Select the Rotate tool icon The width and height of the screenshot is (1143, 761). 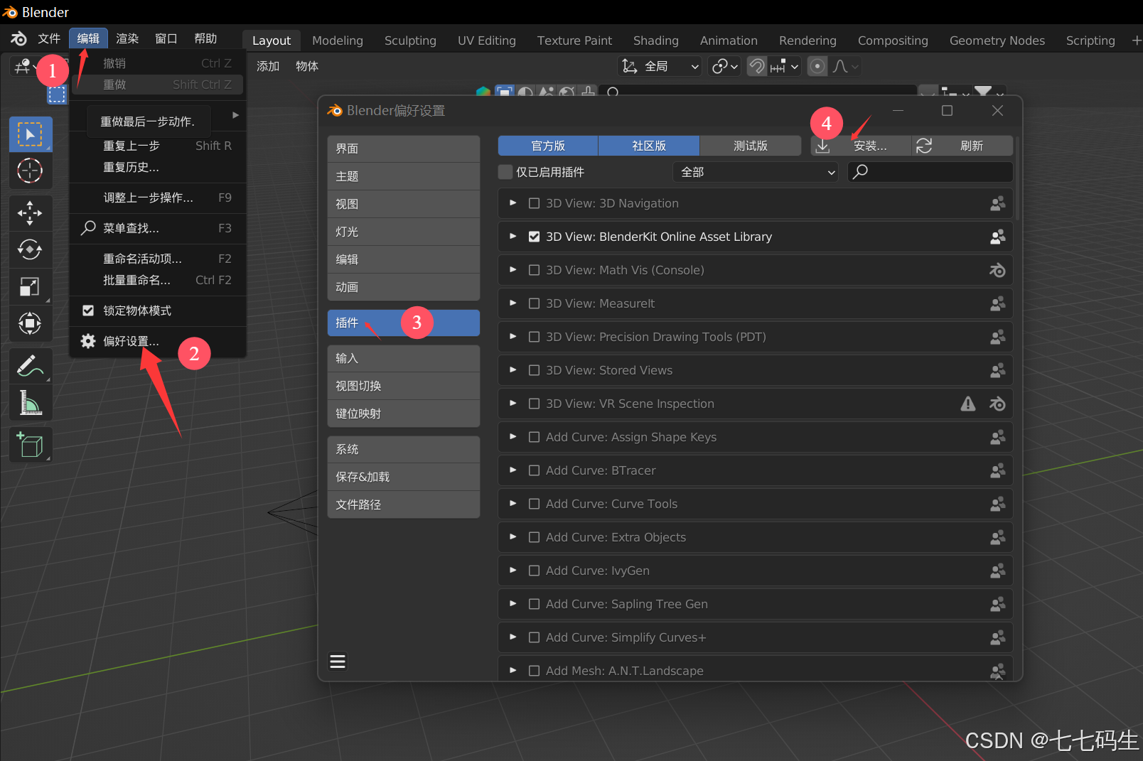(30, 249)
